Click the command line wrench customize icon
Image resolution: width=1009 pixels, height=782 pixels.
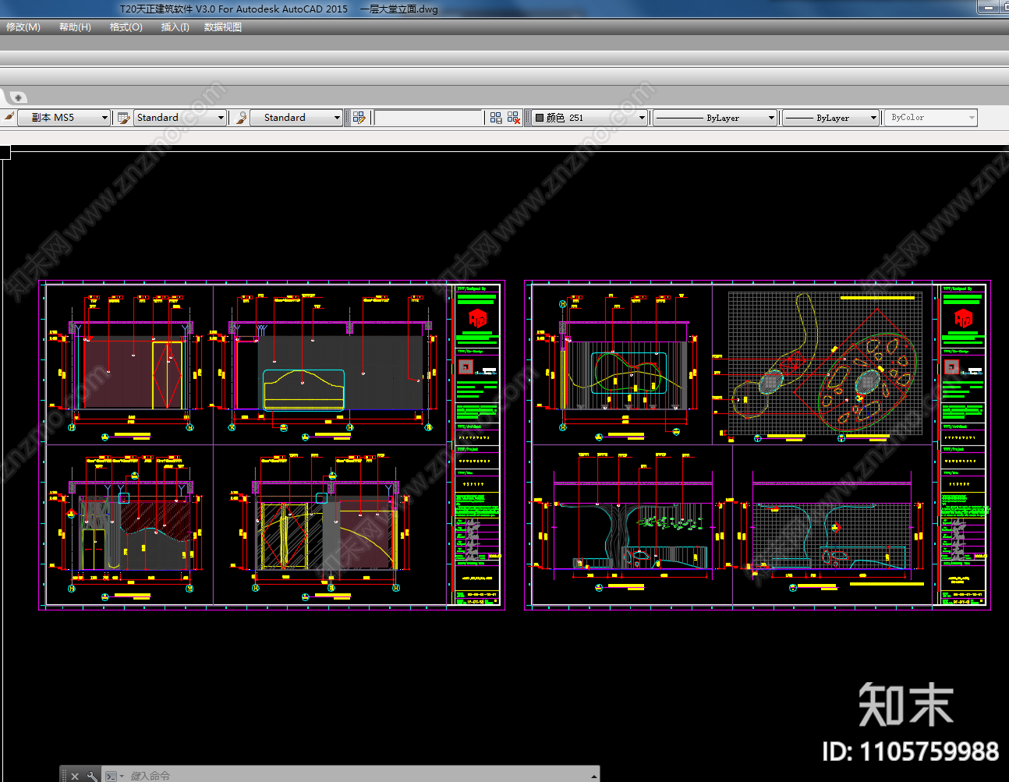point(92,776)
